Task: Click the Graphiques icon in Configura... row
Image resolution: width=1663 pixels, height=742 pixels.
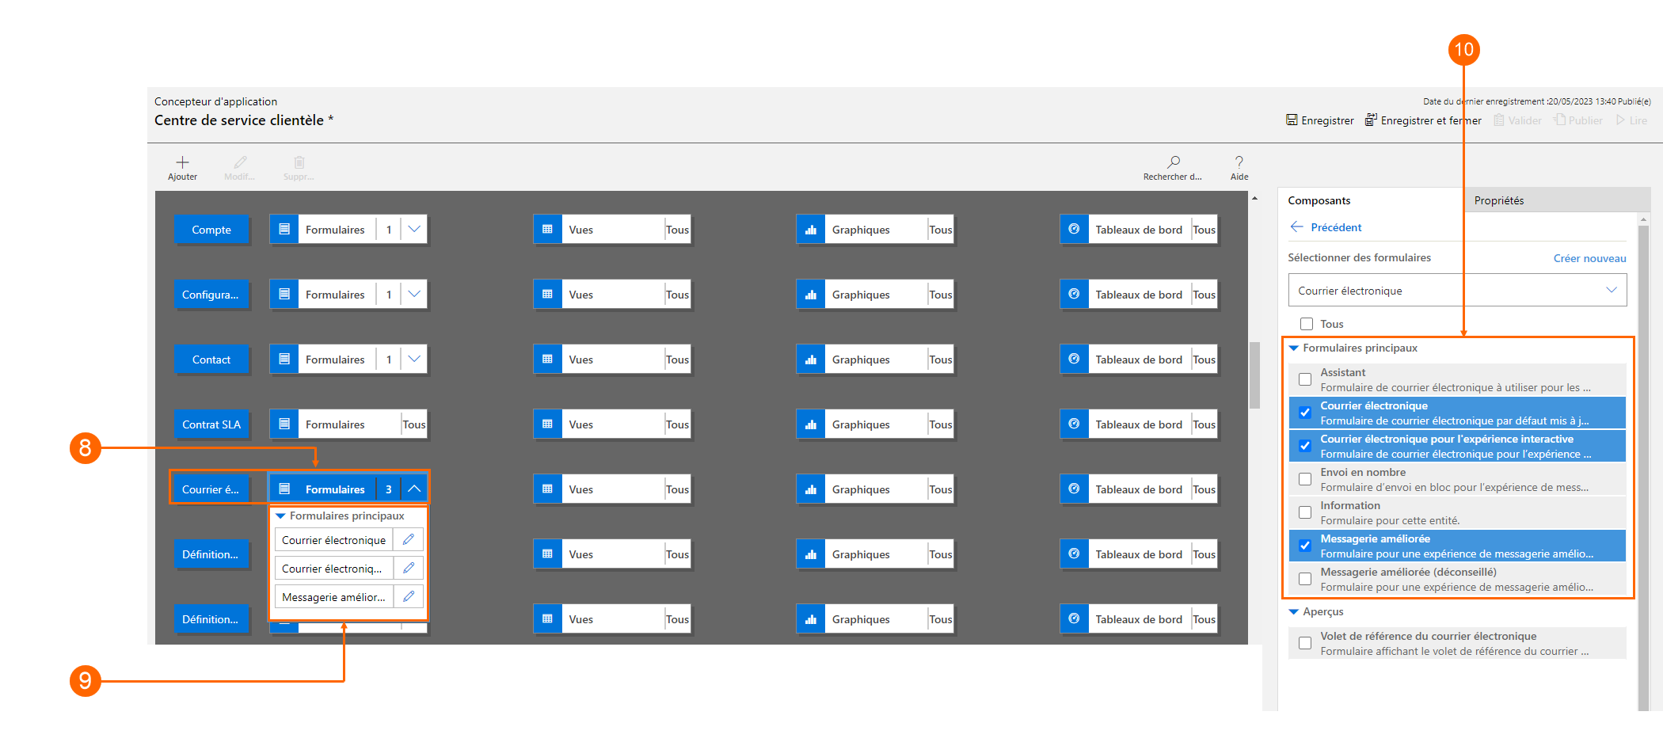Action: (x=811, y=295)
